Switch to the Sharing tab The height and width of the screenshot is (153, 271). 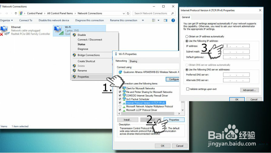pyautogui.click(x=133, y=61)
